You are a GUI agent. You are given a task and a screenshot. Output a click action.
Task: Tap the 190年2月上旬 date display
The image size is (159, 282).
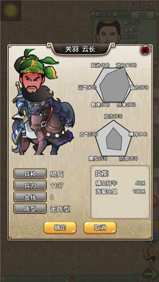[x=137, y=5]
